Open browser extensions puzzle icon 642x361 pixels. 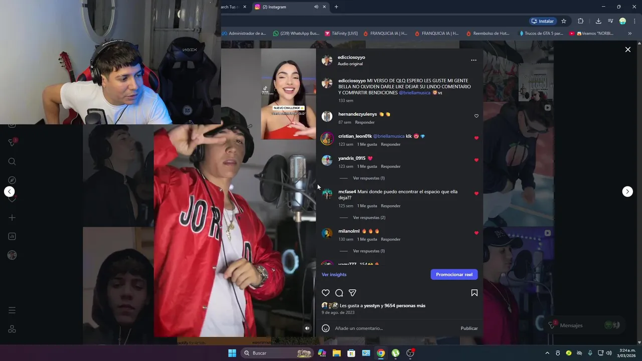coord(580,21)
